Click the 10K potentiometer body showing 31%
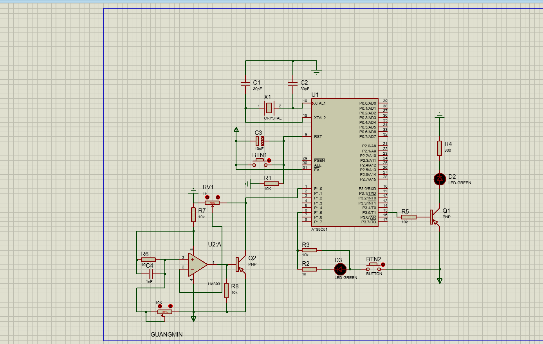The width and height of the screenshot is (543, 344). [x=165, y=312]
